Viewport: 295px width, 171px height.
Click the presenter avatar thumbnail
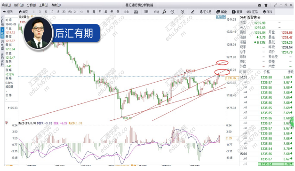tap(39, 33)
